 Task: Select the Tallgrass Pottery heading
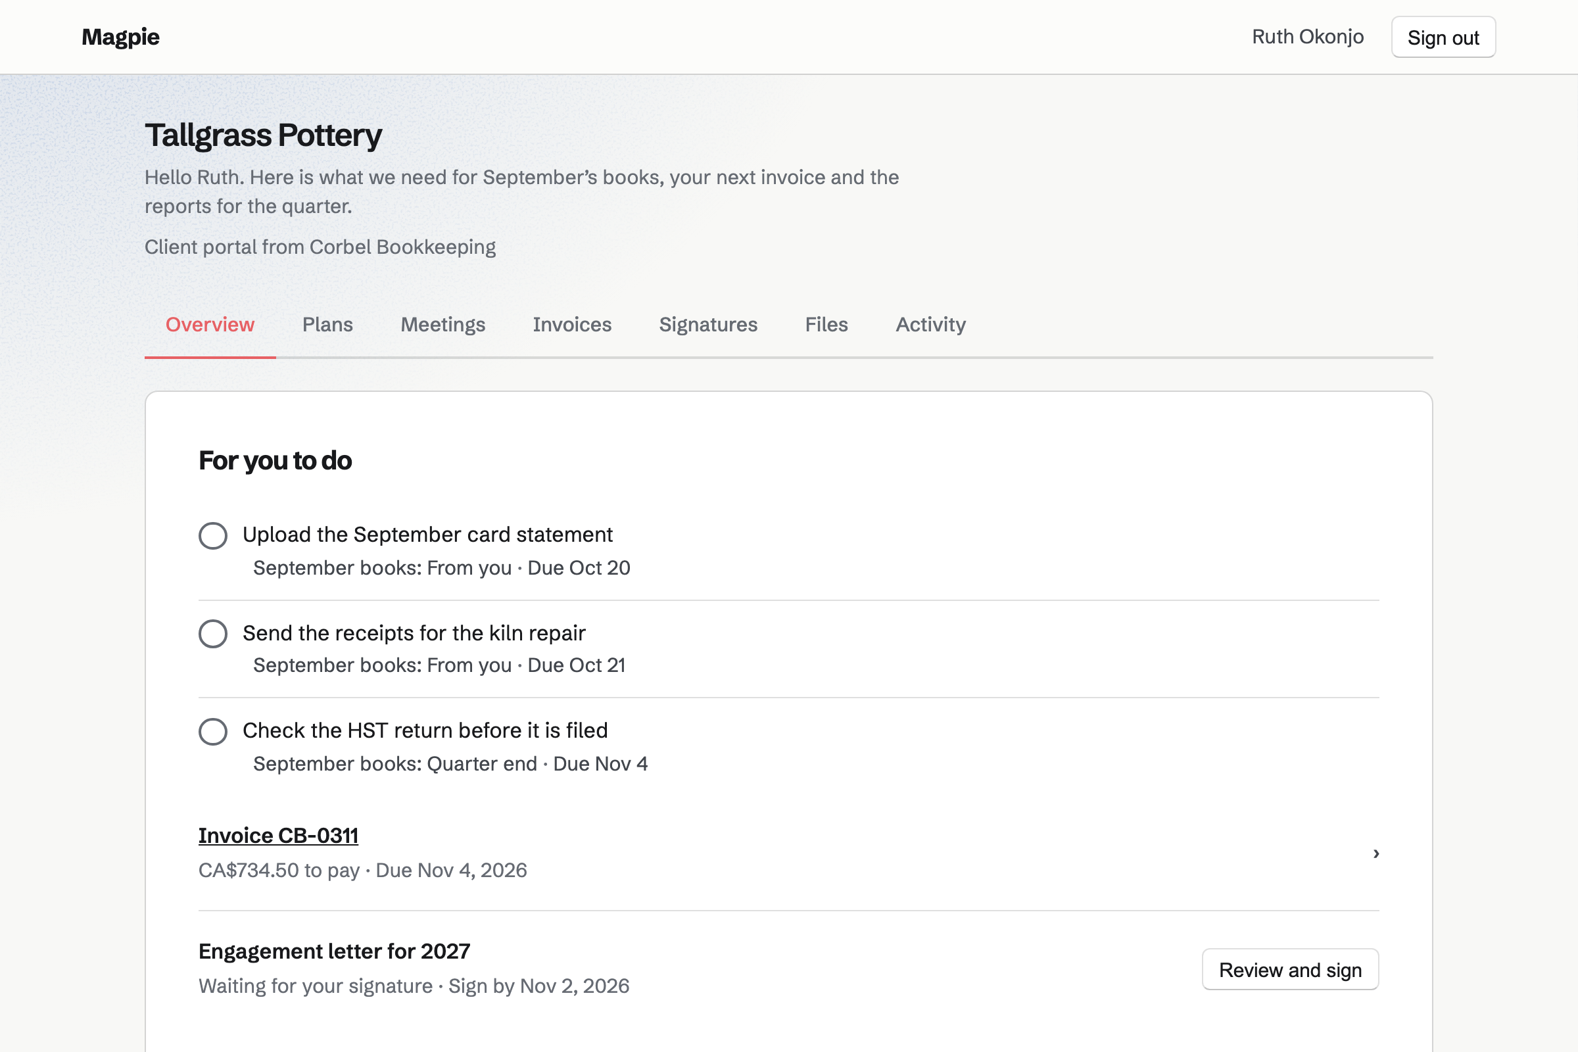click(x=264, y=135)
